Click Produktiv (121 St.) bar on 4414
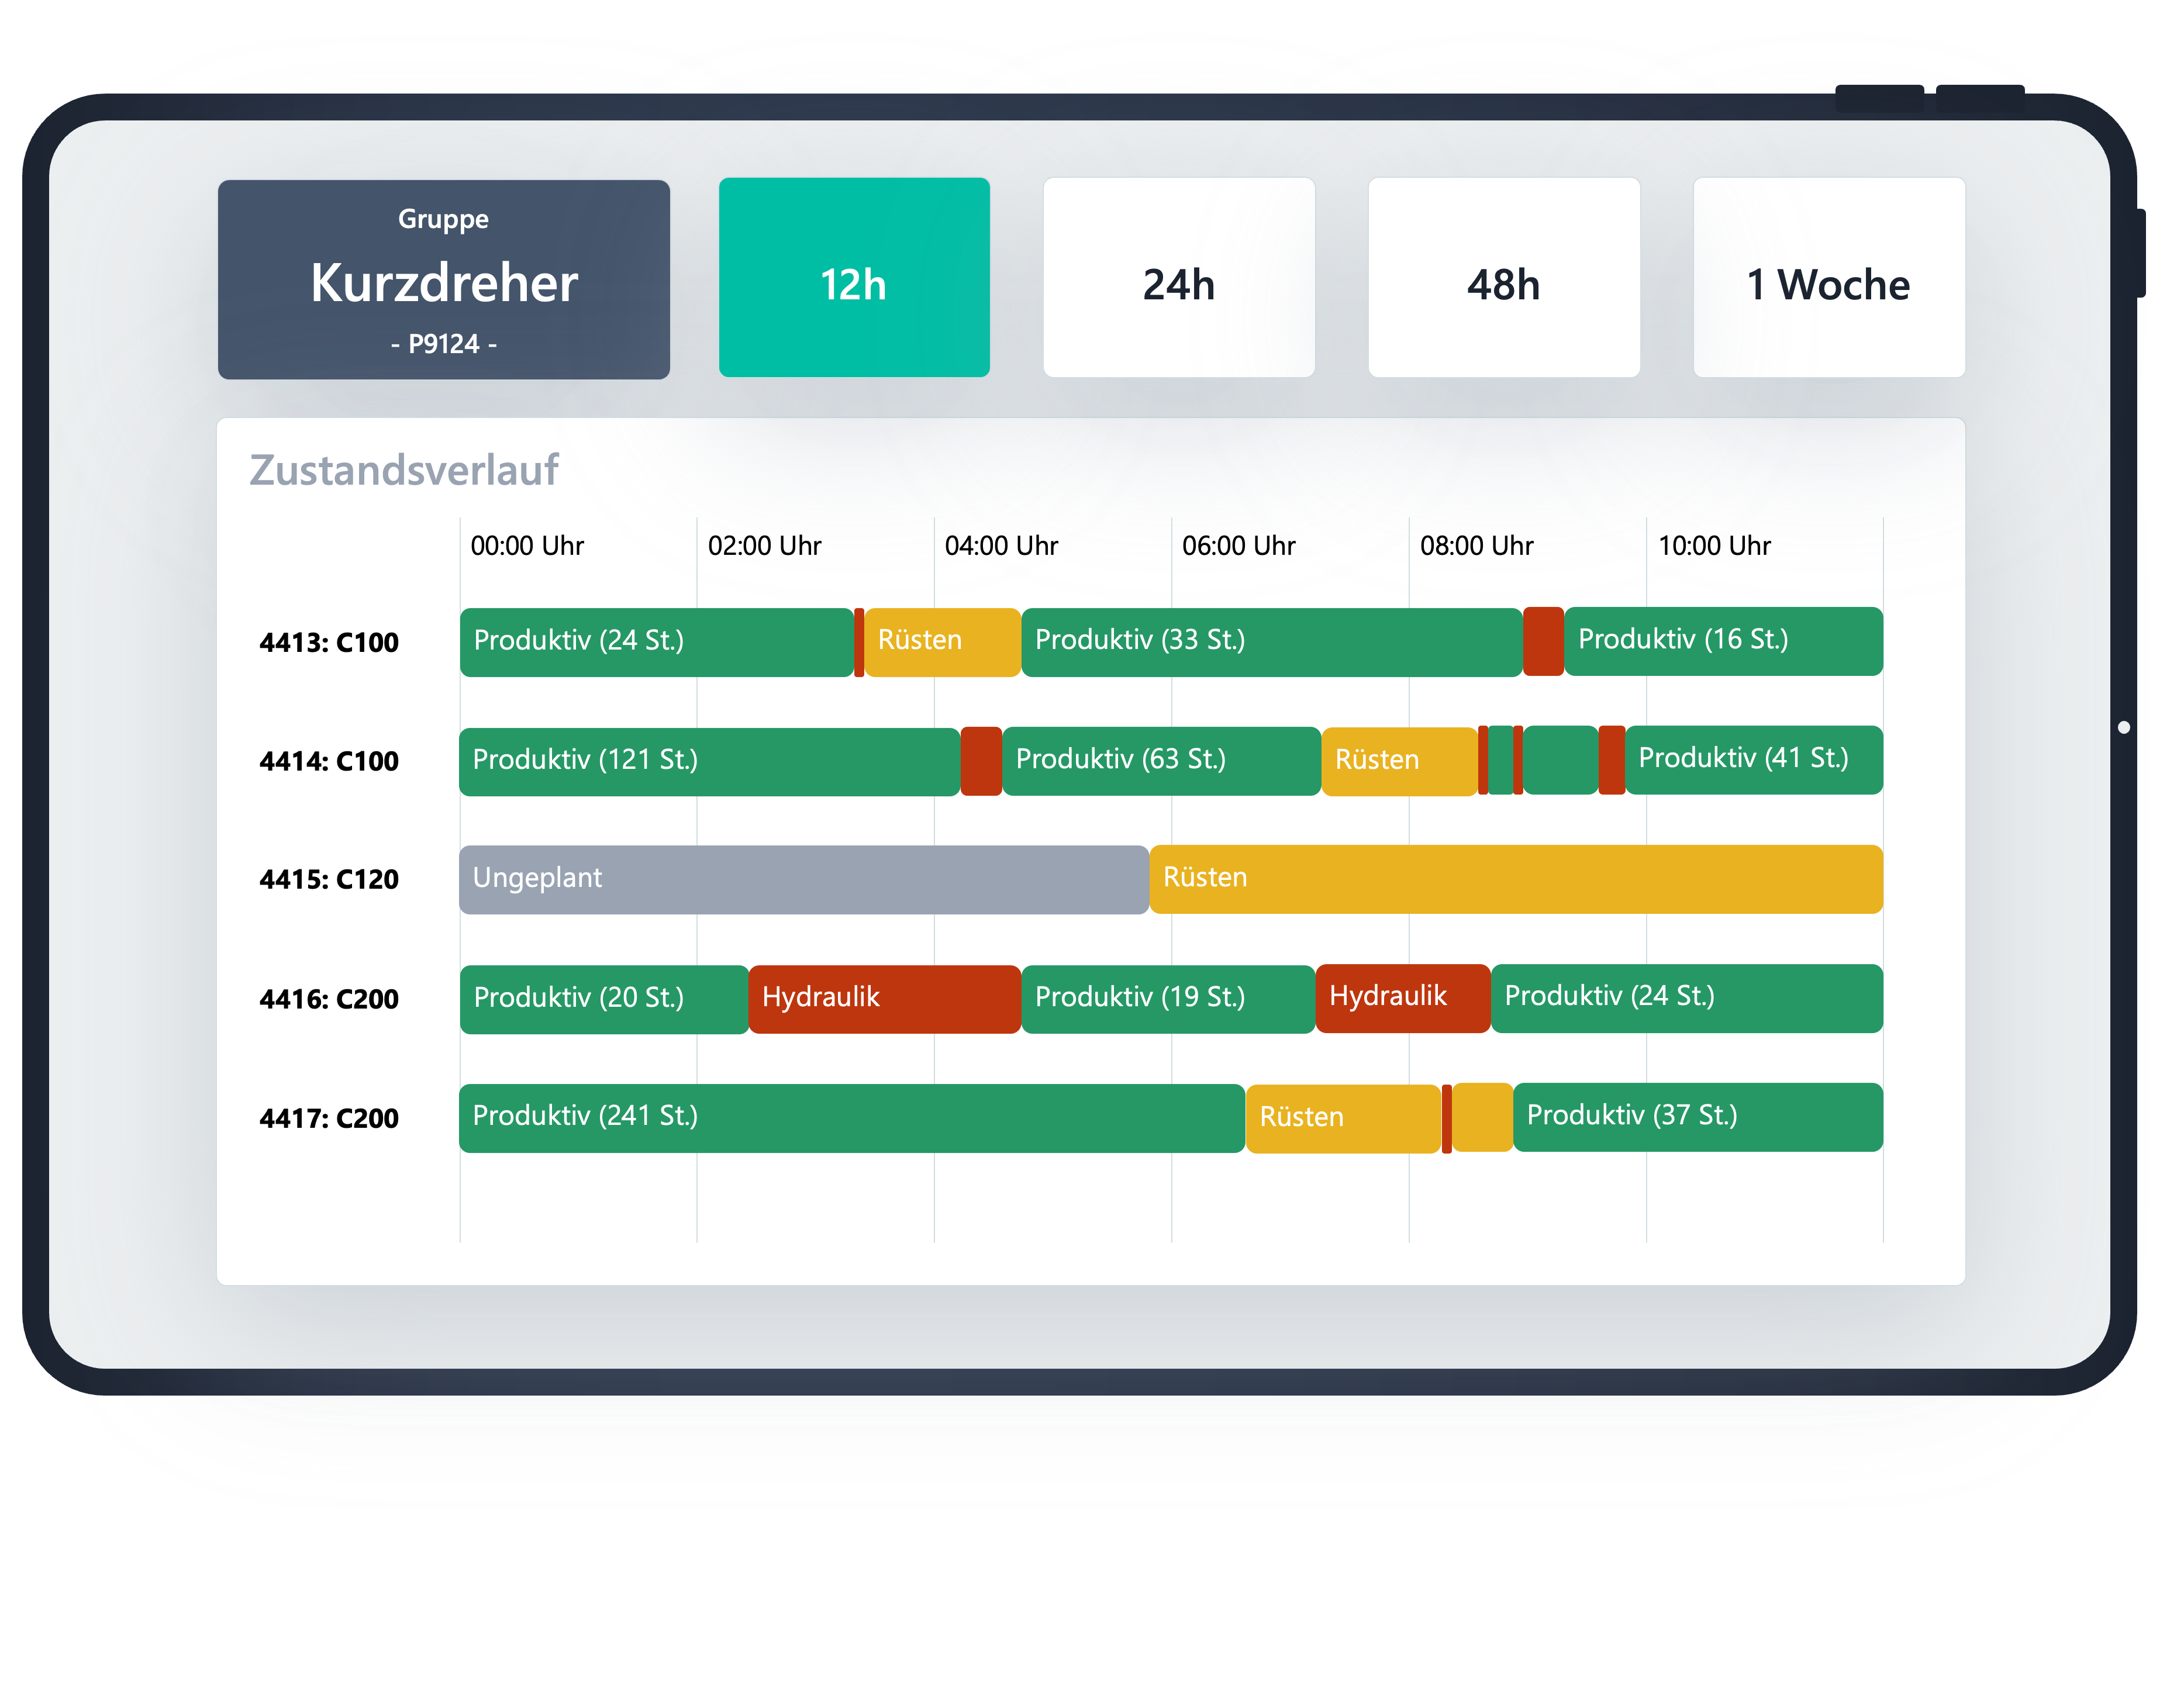Viewport: 2184px width, 1685px height. coord(710,760)
